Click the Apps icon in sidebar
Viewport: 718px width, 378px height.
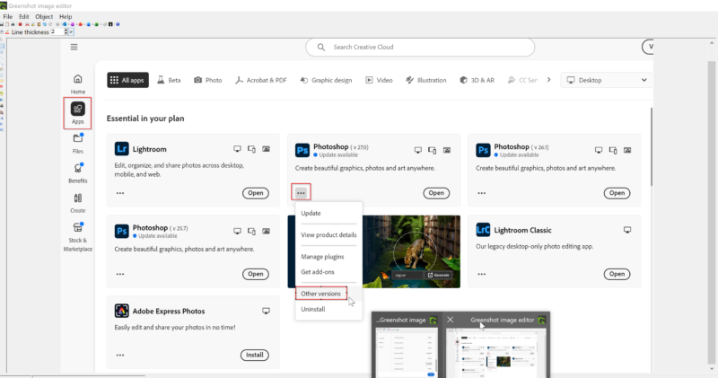(78, 112)
